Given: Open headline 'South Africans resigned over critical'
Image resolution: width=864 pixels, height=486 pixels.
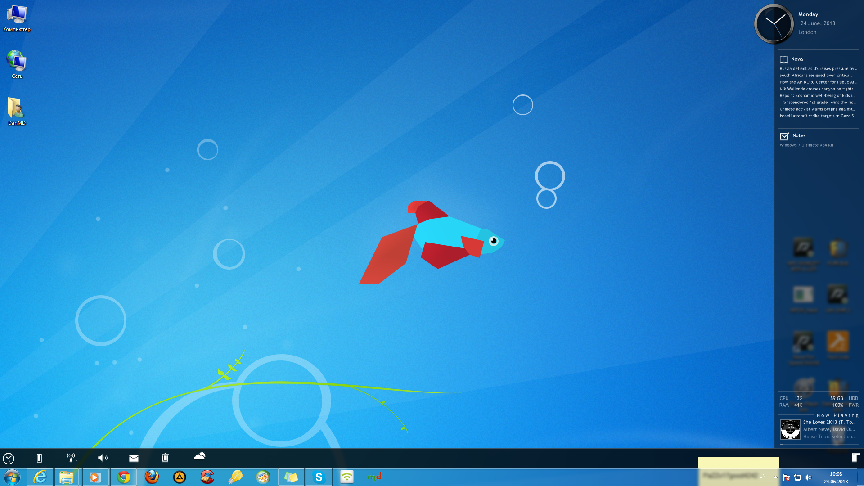Looking at the screenshot, I should (817, 76).
